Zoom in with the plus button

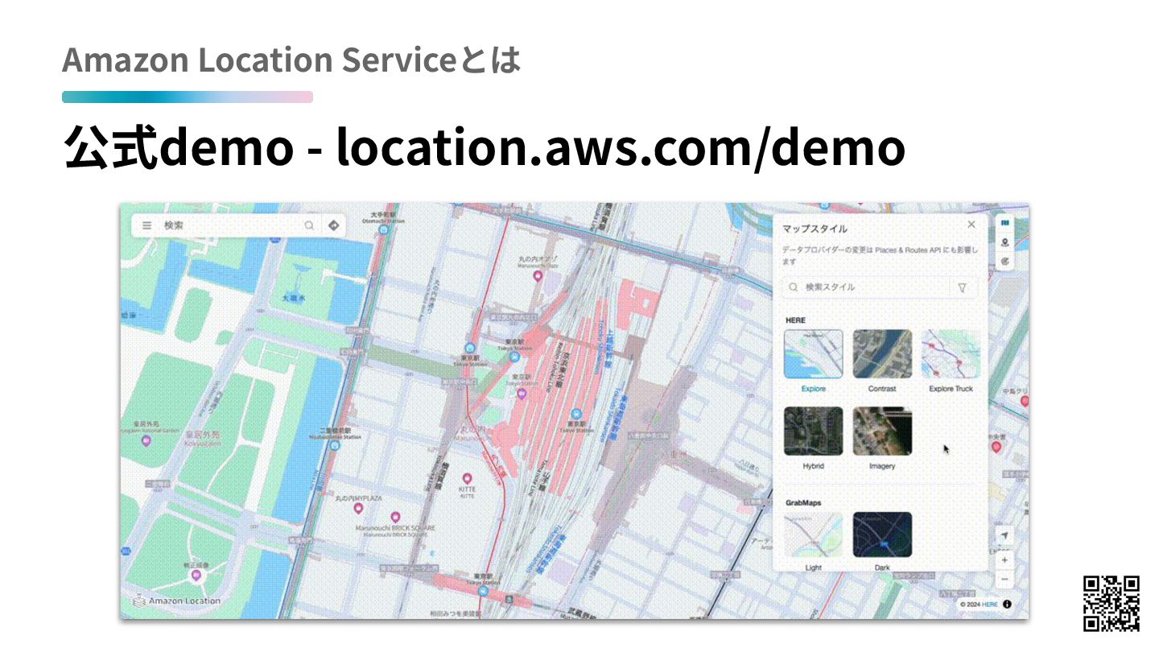1004,559
